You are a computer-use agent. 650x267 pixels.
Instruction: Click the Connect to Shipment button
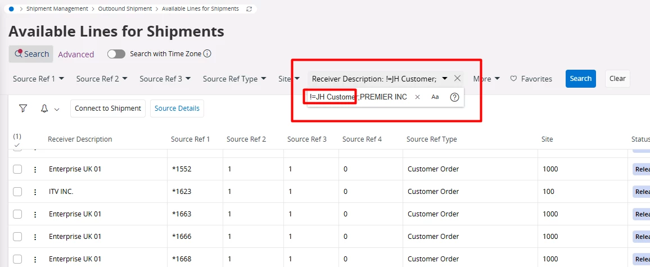(108, 108)
